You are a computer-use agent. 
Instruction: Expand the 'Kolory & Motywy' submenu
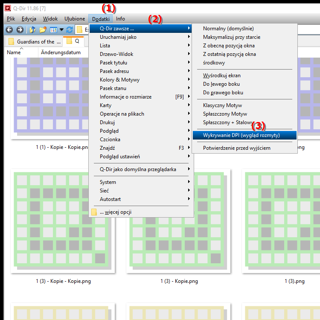[x=141, y=80]
